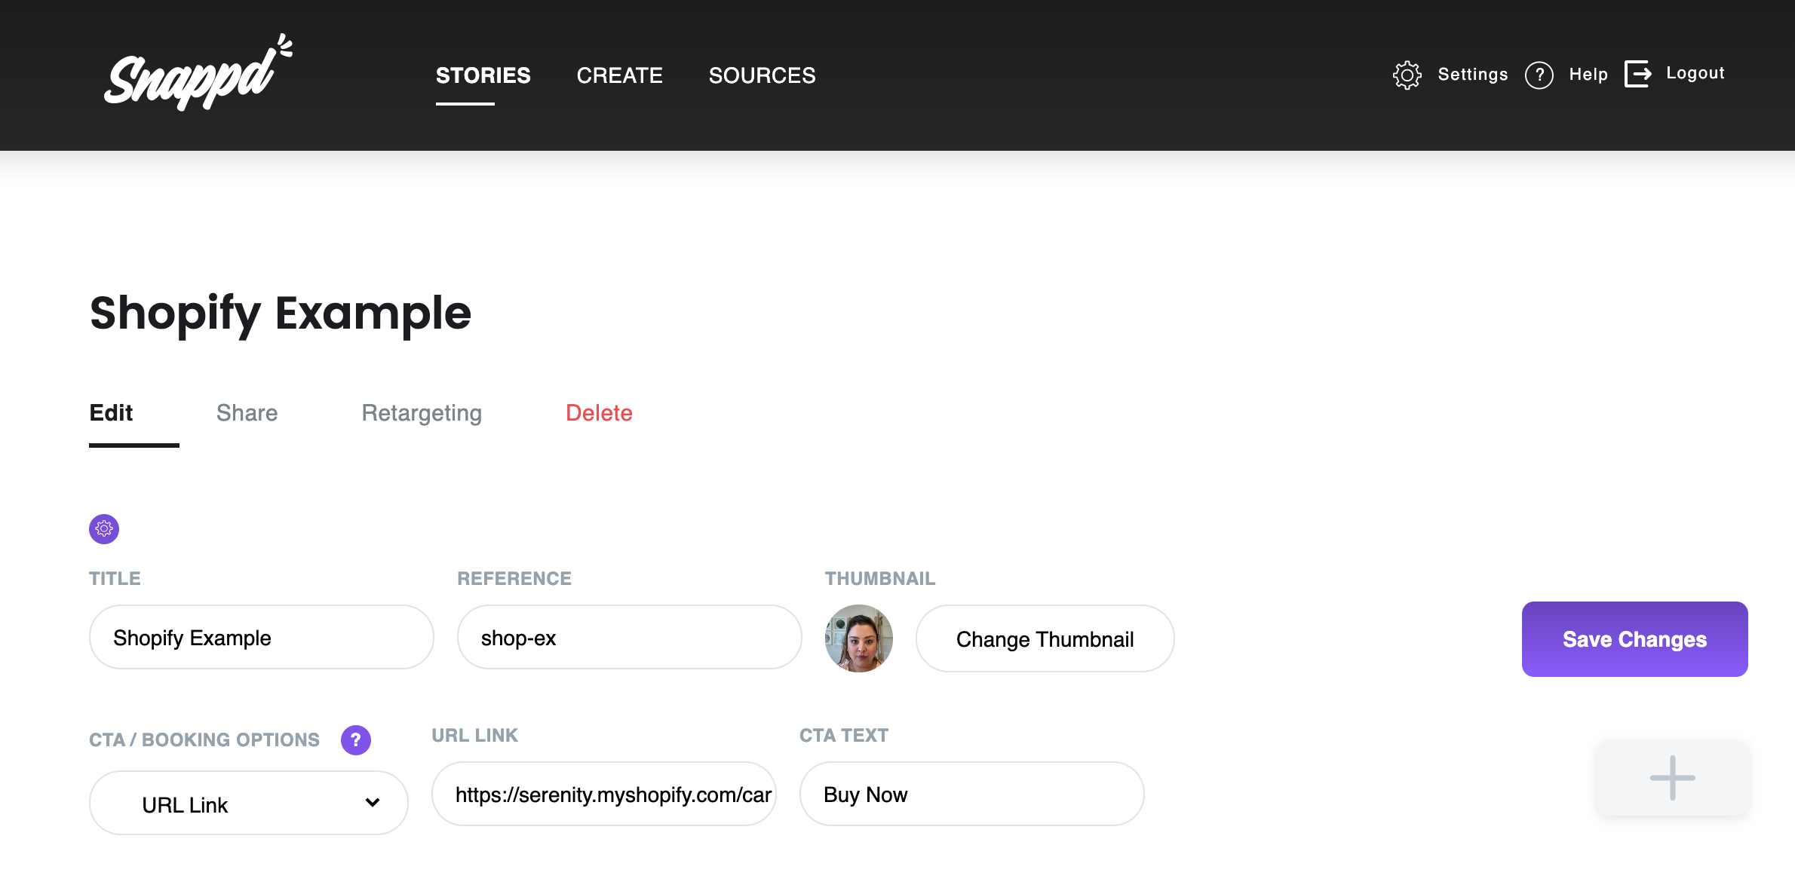Switch to the Share tab
The height and width of the screenshot is (894, 1795).
(247, 413)
